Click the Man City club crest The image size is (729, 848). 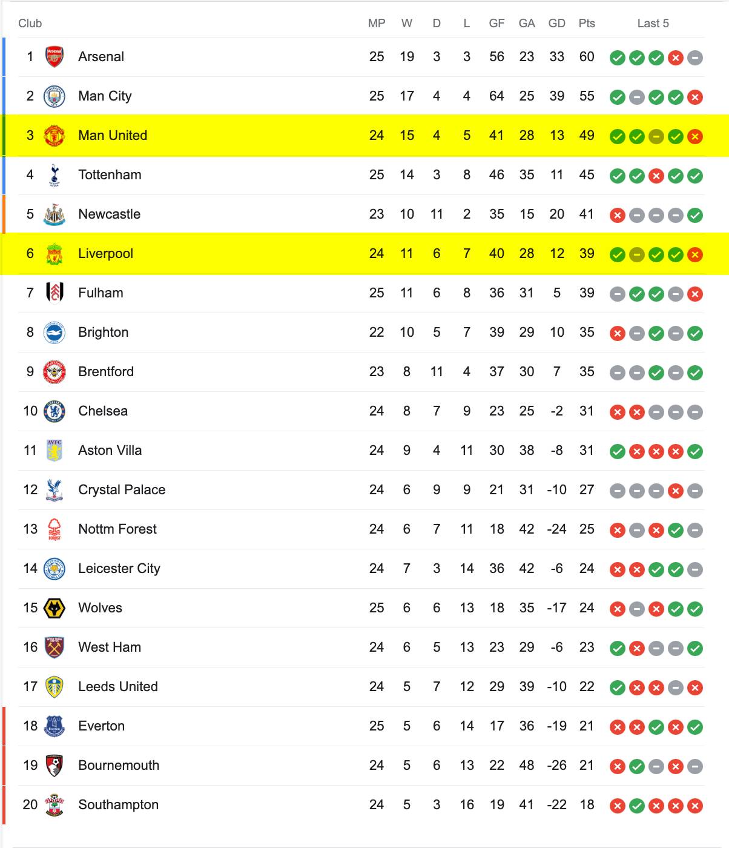click(x=54, y=96)
